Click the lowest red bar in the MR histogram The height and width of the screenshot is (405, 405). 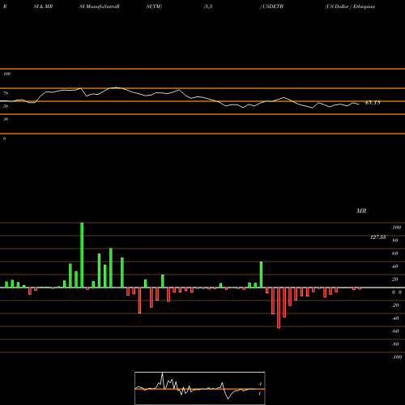click(279, 308)
